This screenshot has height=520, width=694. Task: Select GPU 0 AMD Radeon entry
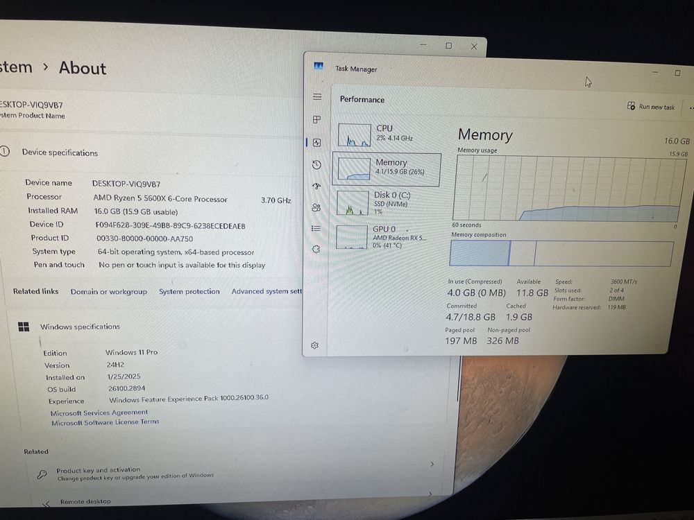[384, 236]
